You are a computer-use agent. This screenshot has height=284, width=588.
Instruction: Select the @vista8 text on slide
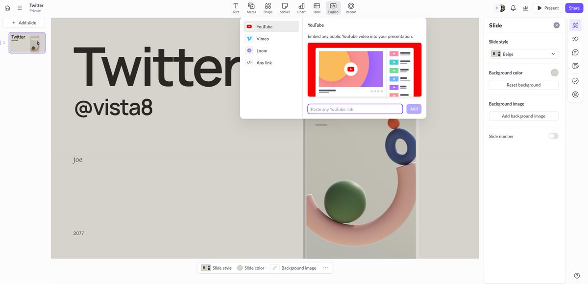[113, 108]
